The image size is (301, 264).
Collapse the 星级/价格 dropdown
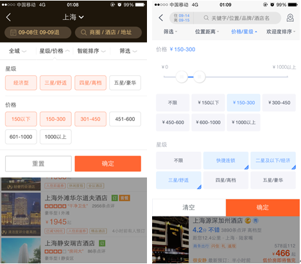tap(55, 51)
